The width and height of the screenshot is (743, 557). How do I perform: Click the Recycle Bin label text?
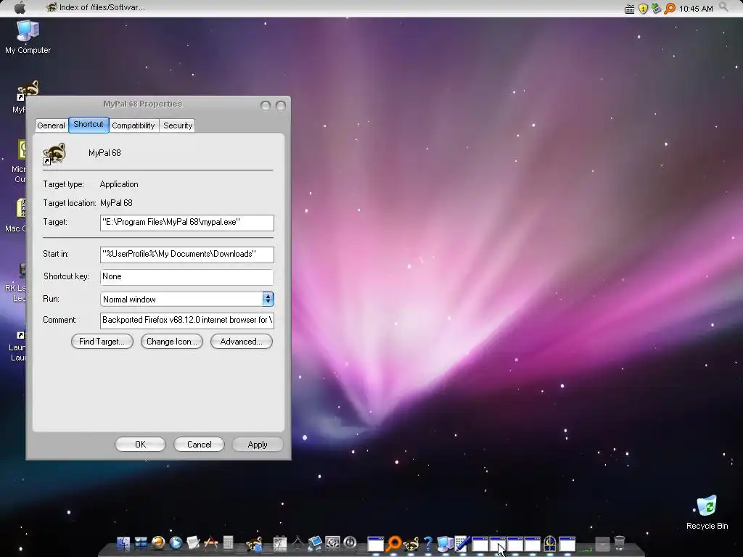click(x=707, y=526)
